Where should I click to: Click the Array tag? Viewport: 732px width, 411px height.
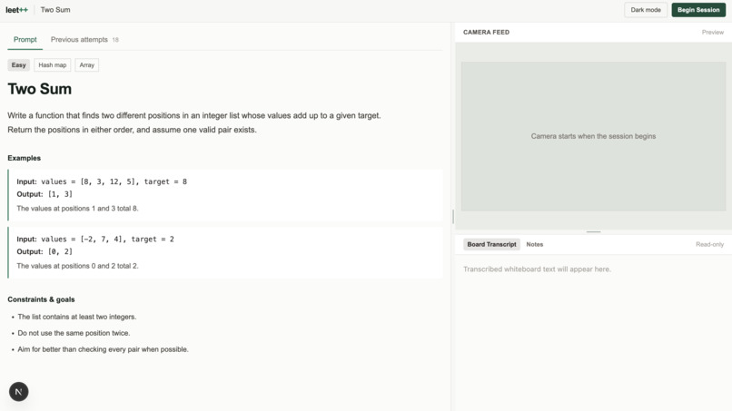tap(87, 64)
